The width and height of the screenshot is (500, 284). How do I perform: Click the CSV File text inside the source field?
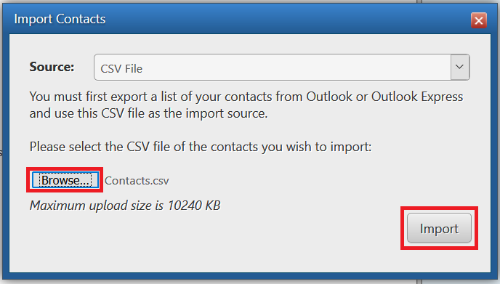[x=121, y=69]
